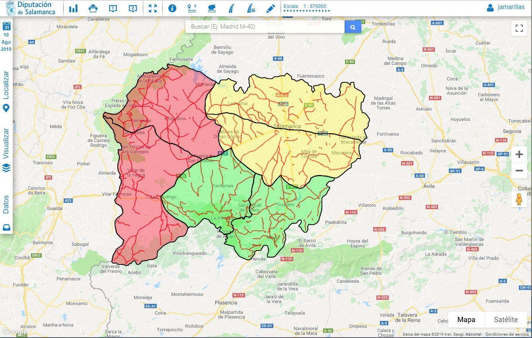
Task: Click the Street View pegman icon
Action: tap(519, 199)
